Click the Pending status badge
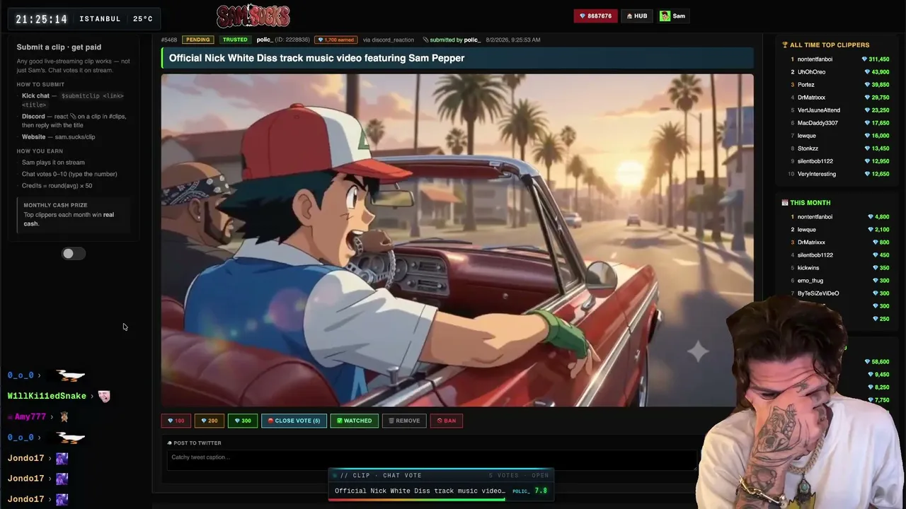The image size is (906, 509). tap(198, 40)
